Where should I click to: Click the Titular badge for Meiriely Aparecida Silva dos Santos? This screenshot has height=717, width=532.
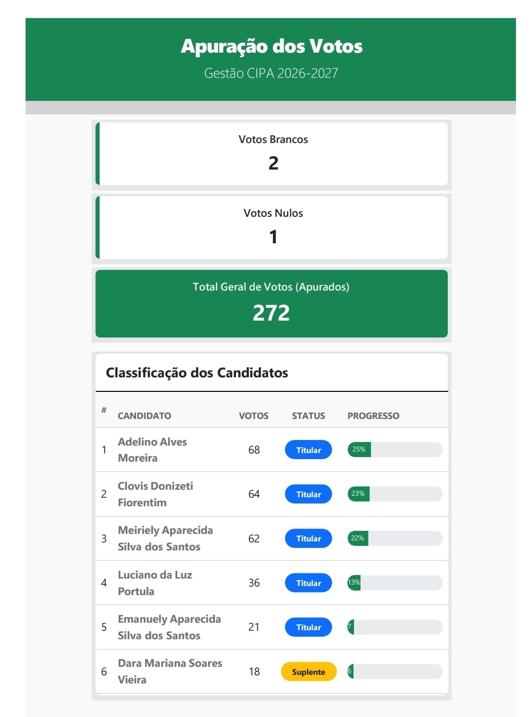coord(308,538)
